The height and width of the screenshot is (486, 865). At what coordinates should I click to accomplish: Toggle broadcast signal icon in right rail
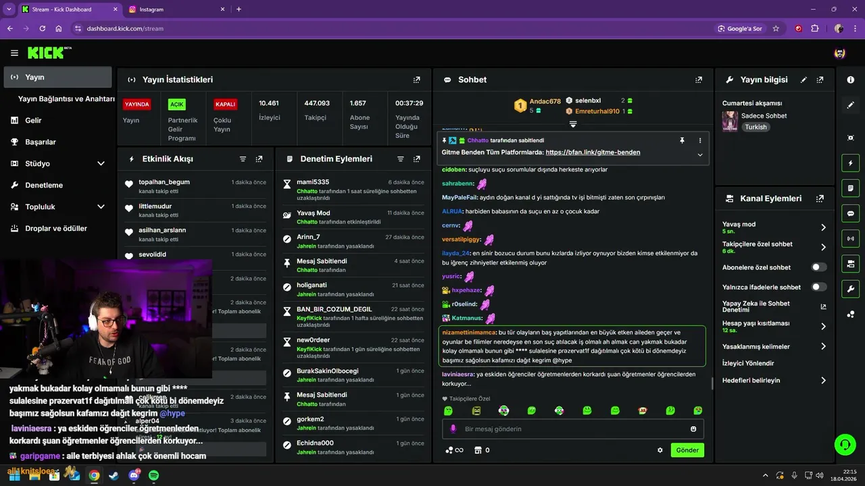click(x=850, y=238)
